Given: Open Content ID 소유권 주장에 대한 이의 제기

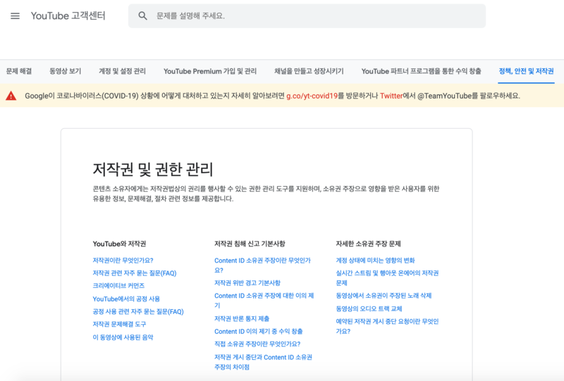Looking at the screenshot, I should (x=264, y=301).
